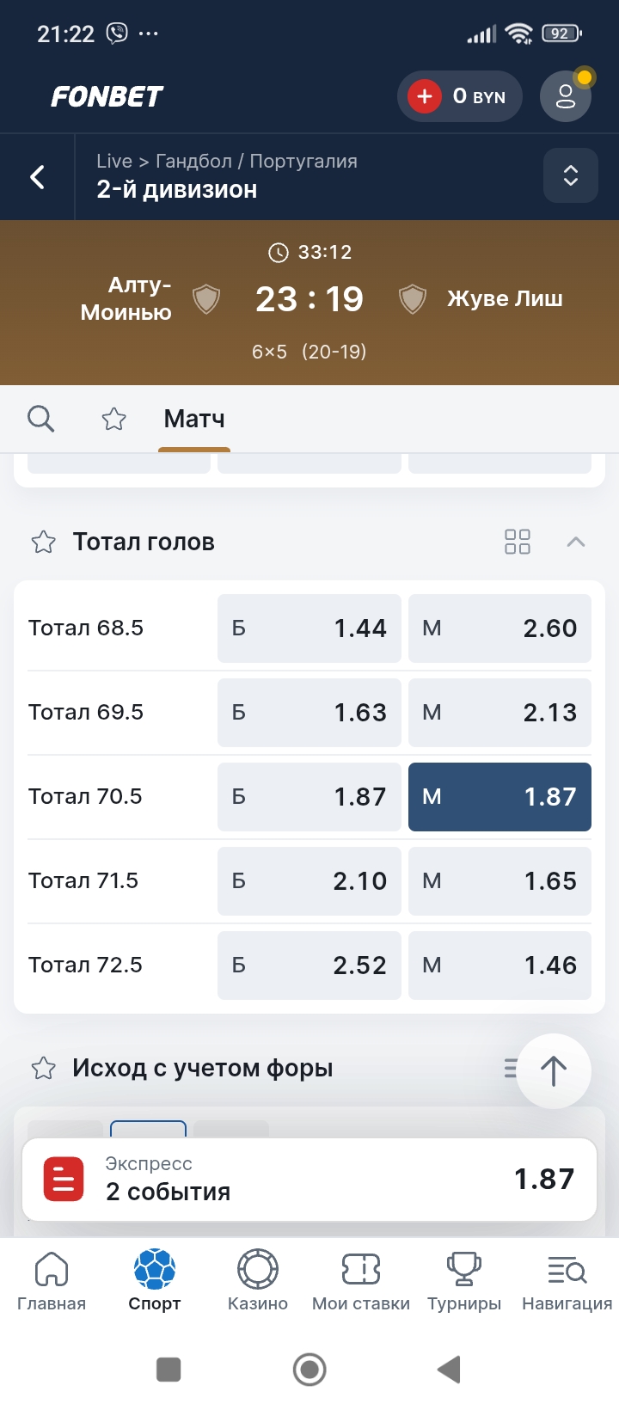The width and height of the screenshot is (619, 1410).
Task: Tap the FONBET logo
Action: [x=107, y=96]
